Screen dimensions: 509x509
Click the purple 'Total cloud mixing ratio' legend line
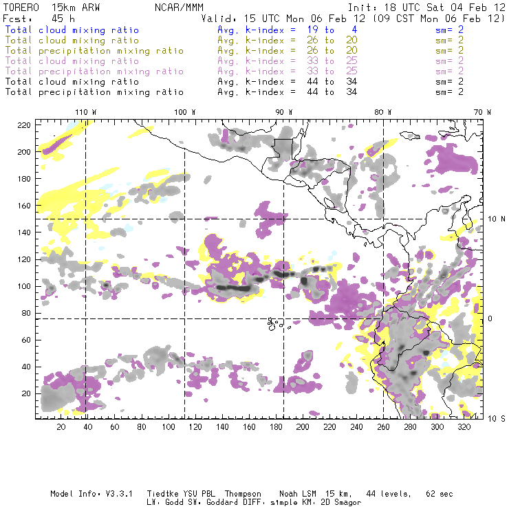point(72,61)
